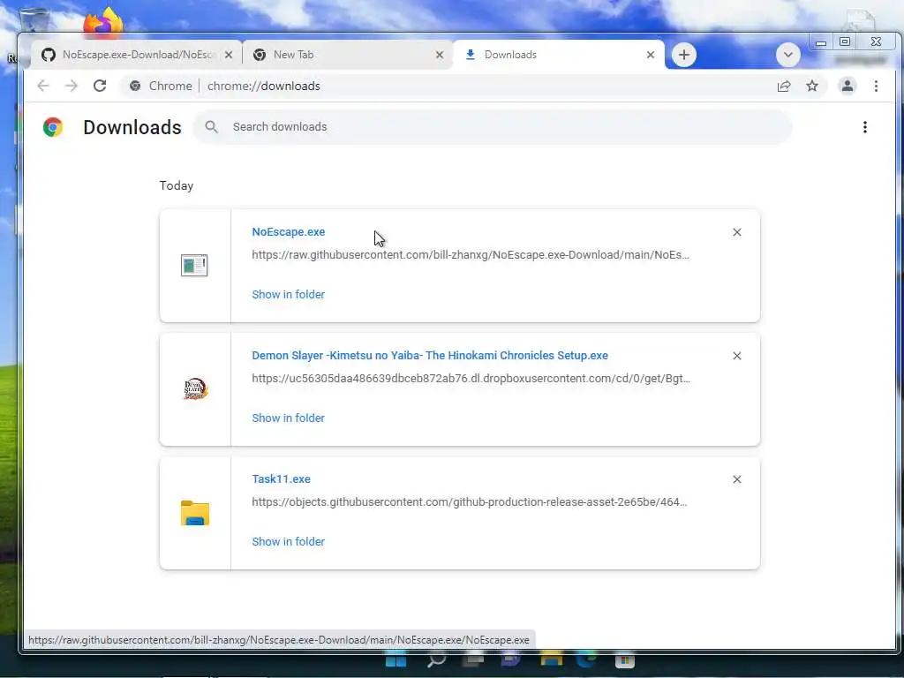904x678 pixels.
Task: Close the NoEscape.exe-Download GitHub tab
Action: 229,55
